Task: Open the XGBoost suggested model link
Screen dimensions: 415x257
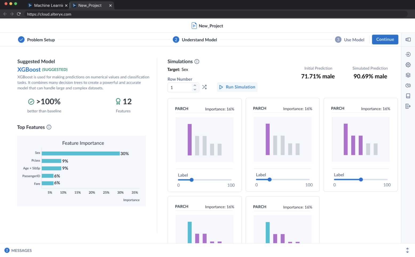Action: [x=29, y=69]
